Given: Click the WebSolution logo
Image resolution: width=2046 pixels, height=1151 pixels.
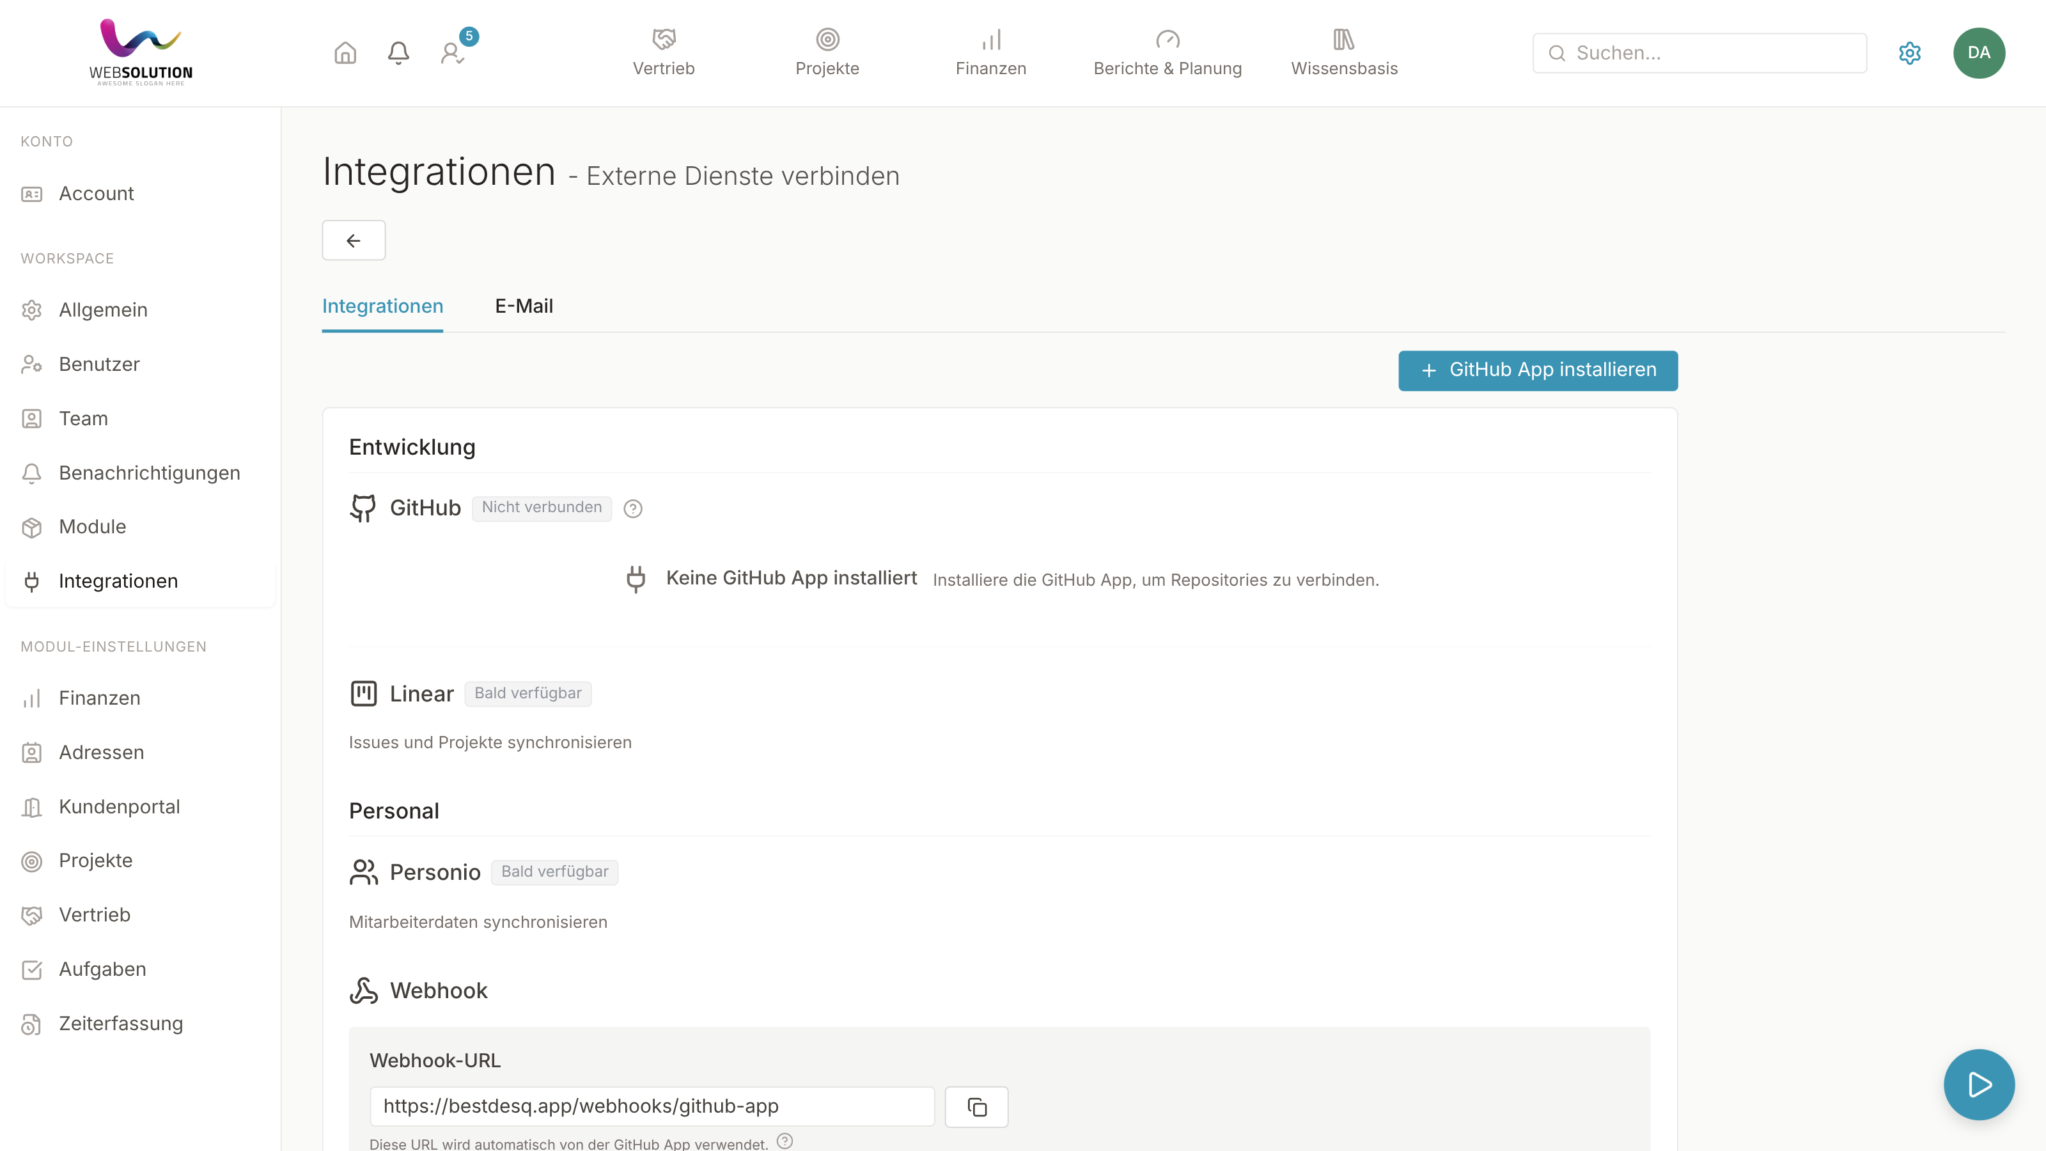Looking at the screenshot, I should point(141,52).
